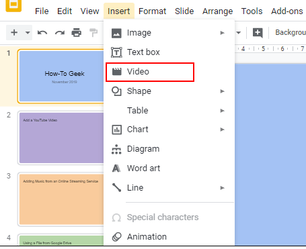Select slide 4 Using a File thumbnail
The image size is (306, 249).
click(x=61, y=240)
